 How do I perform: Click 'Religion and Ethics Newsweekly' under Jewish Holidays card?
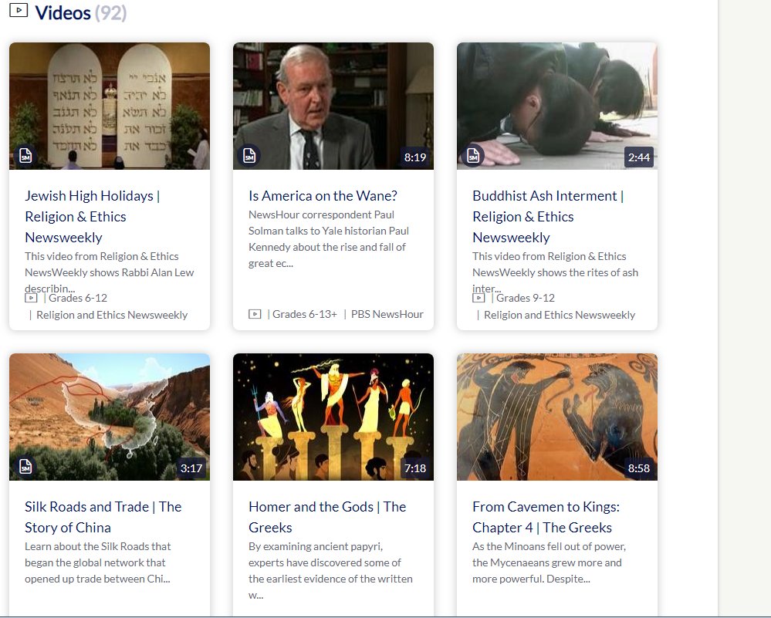[112, 315]
